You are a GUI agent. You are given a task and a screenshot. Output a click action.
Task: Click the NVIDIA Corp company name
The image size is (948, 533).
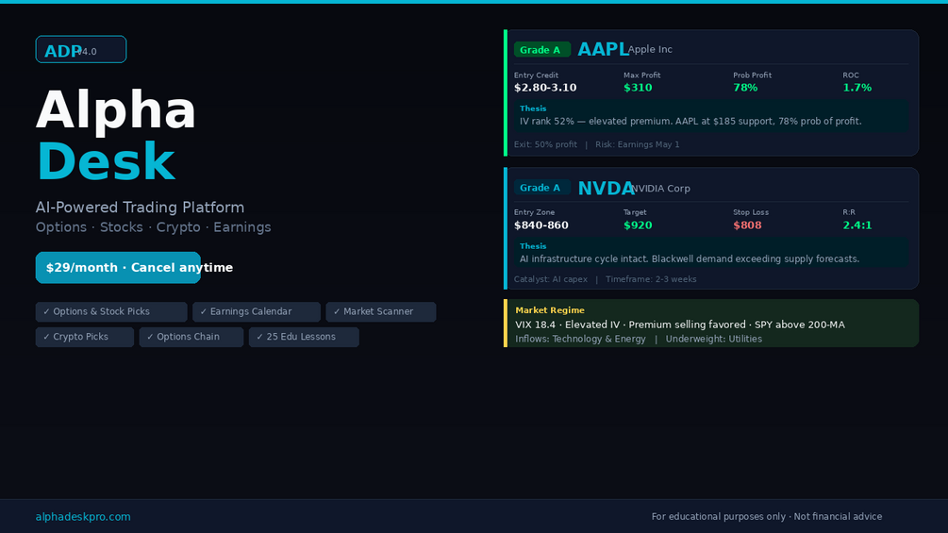coord(660,189)
